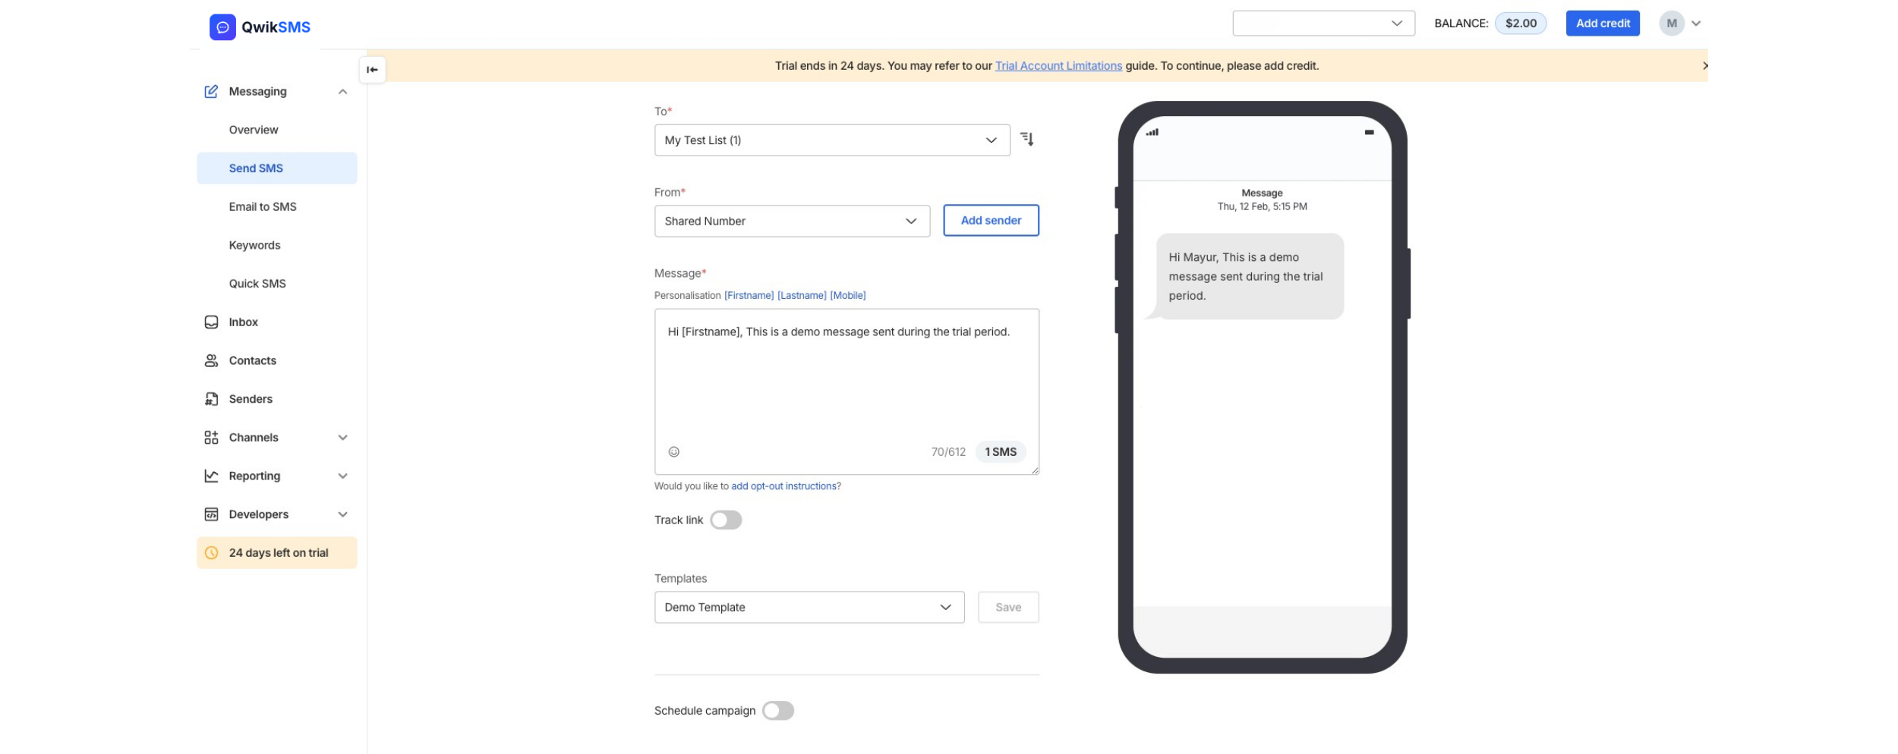Turn on Schedule campaign switch
This screenshot has height=754, width=1898.
[x=777, y=711]
